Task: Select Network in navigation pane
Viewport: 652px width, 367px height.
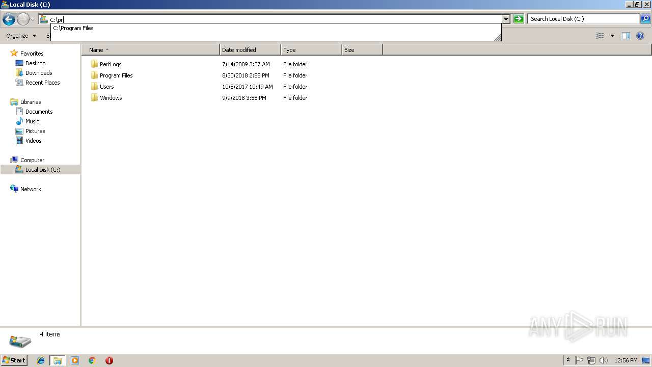Action: click(x=31, y=189)
